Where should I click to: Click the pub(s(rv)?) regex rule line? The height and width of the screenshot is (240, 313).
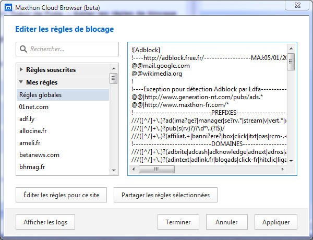point(178,128)
